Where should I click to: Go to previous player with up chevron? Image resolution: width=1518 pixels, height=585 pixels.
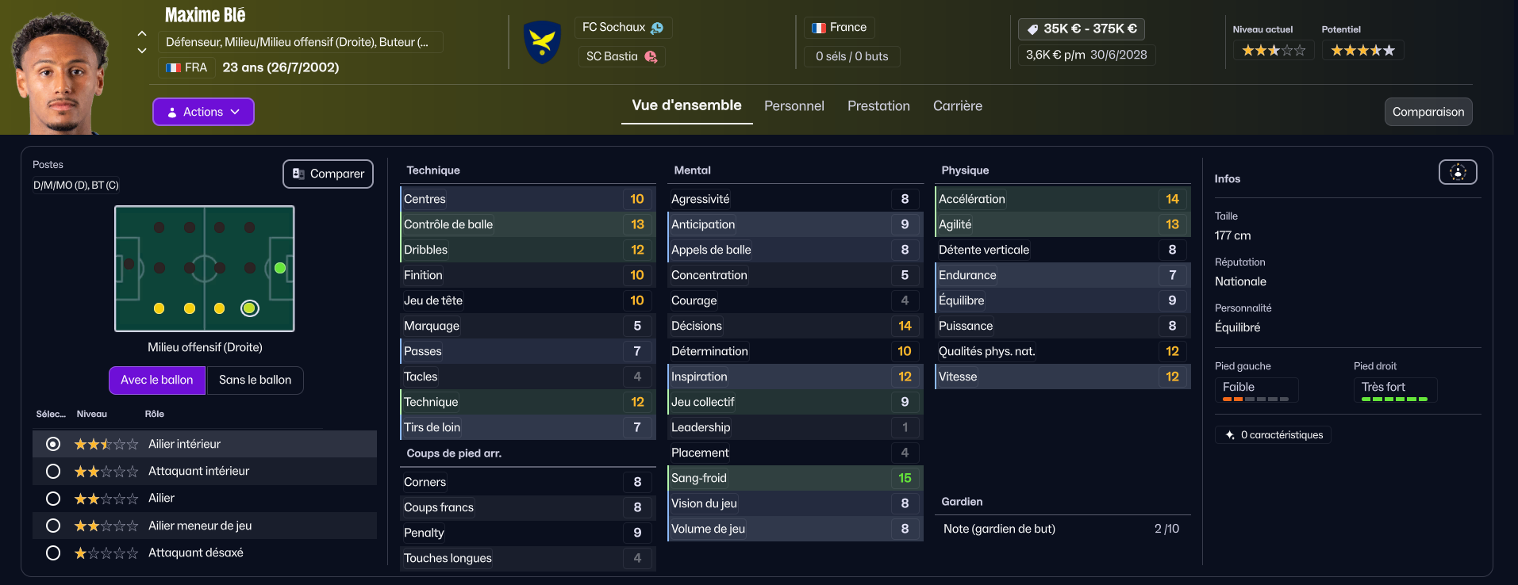[142, 33]
